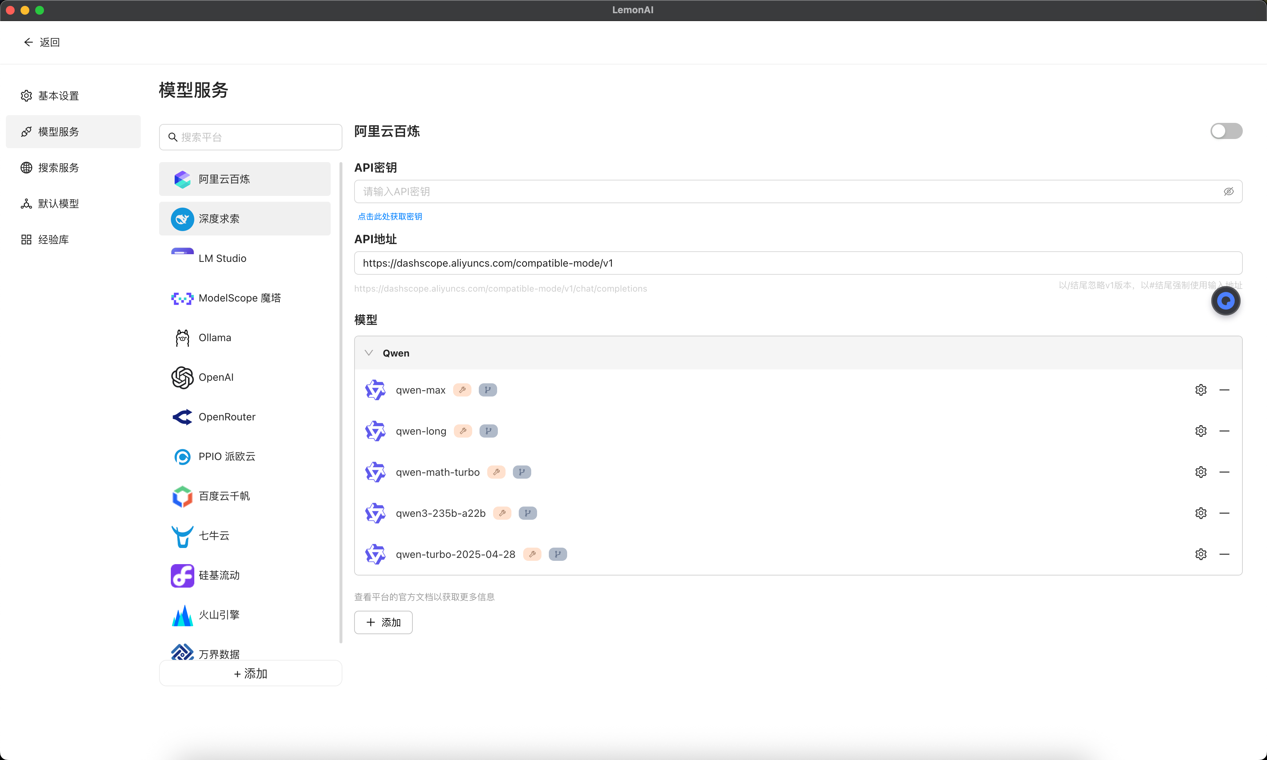Show API key via eye icon
The width and height of the screenshot is (1267, 760).
[1228, 191]
